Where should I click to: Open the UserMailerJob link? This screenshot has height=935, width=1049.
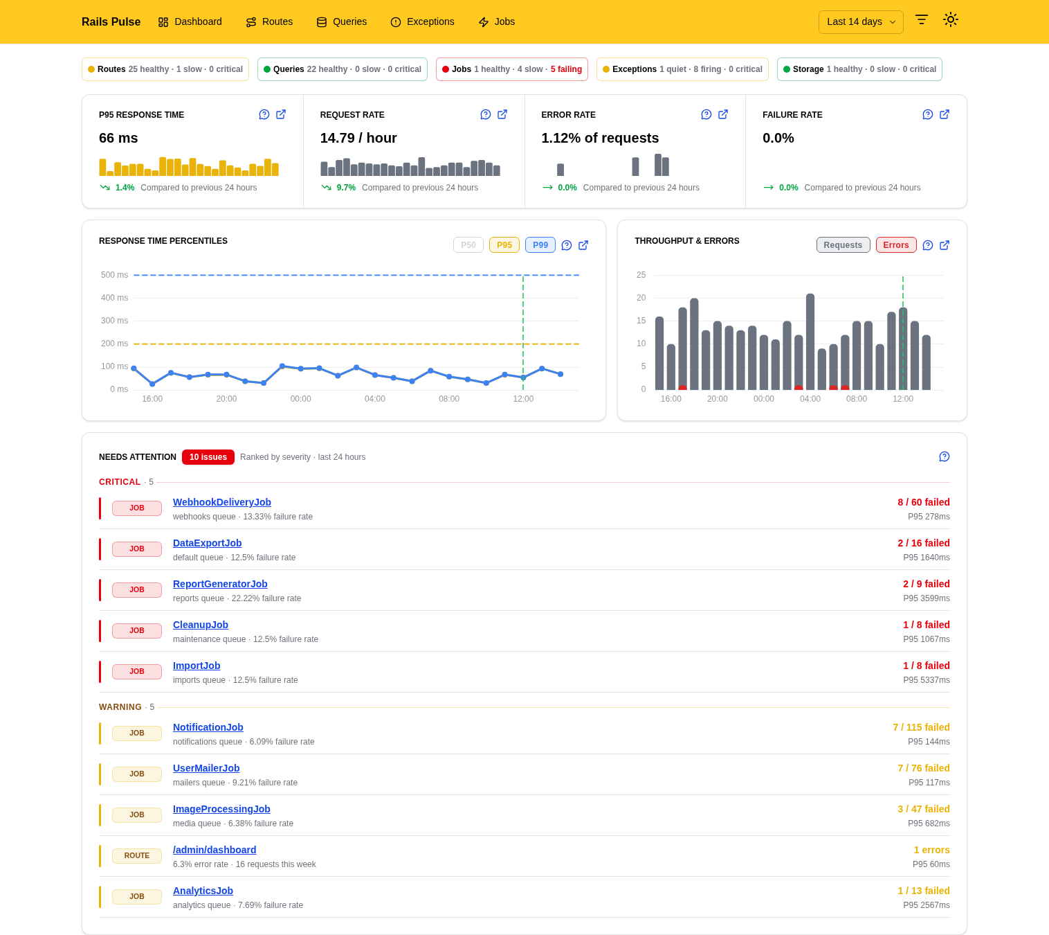pyautogui.click(x=206, y=768)
